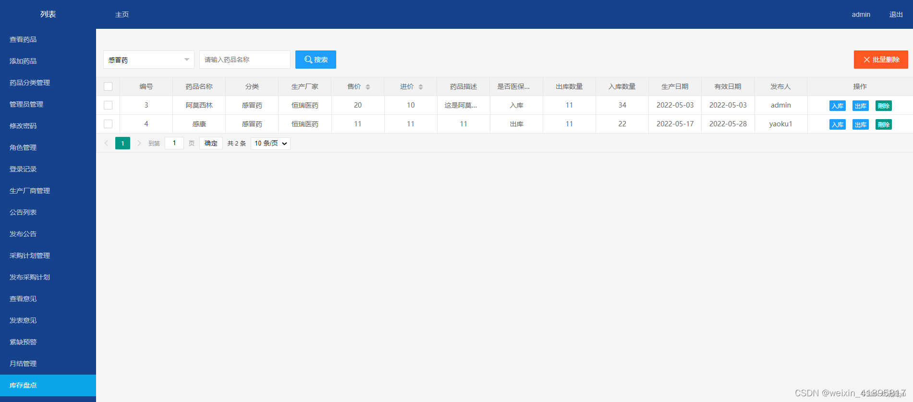Open 修改密码 in the sidebar
This screenshot has height=402, width=913.
coord(48,126)
